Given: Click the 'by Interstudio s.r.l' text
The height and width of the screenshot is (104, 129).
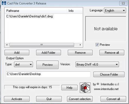Looking at the screenshot, I should (106, 84).
